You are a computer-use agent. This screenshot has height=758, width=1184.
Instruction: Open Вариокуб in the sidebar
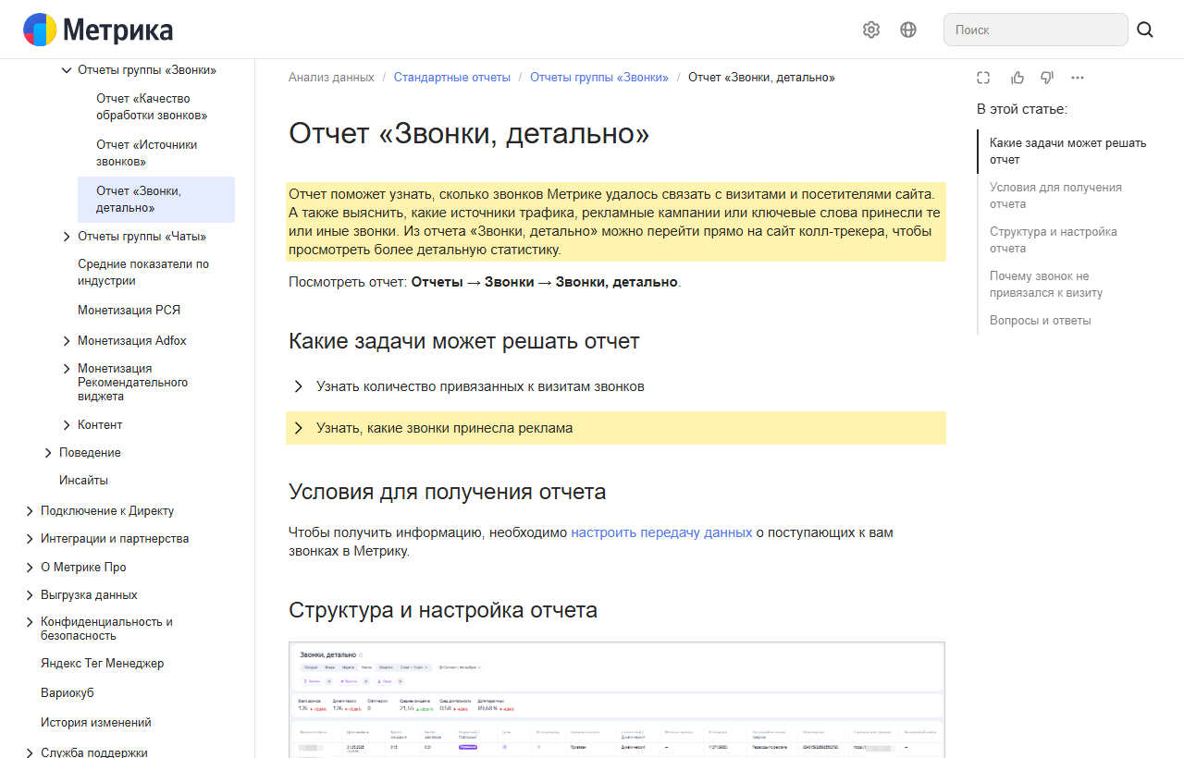[68, 693]
